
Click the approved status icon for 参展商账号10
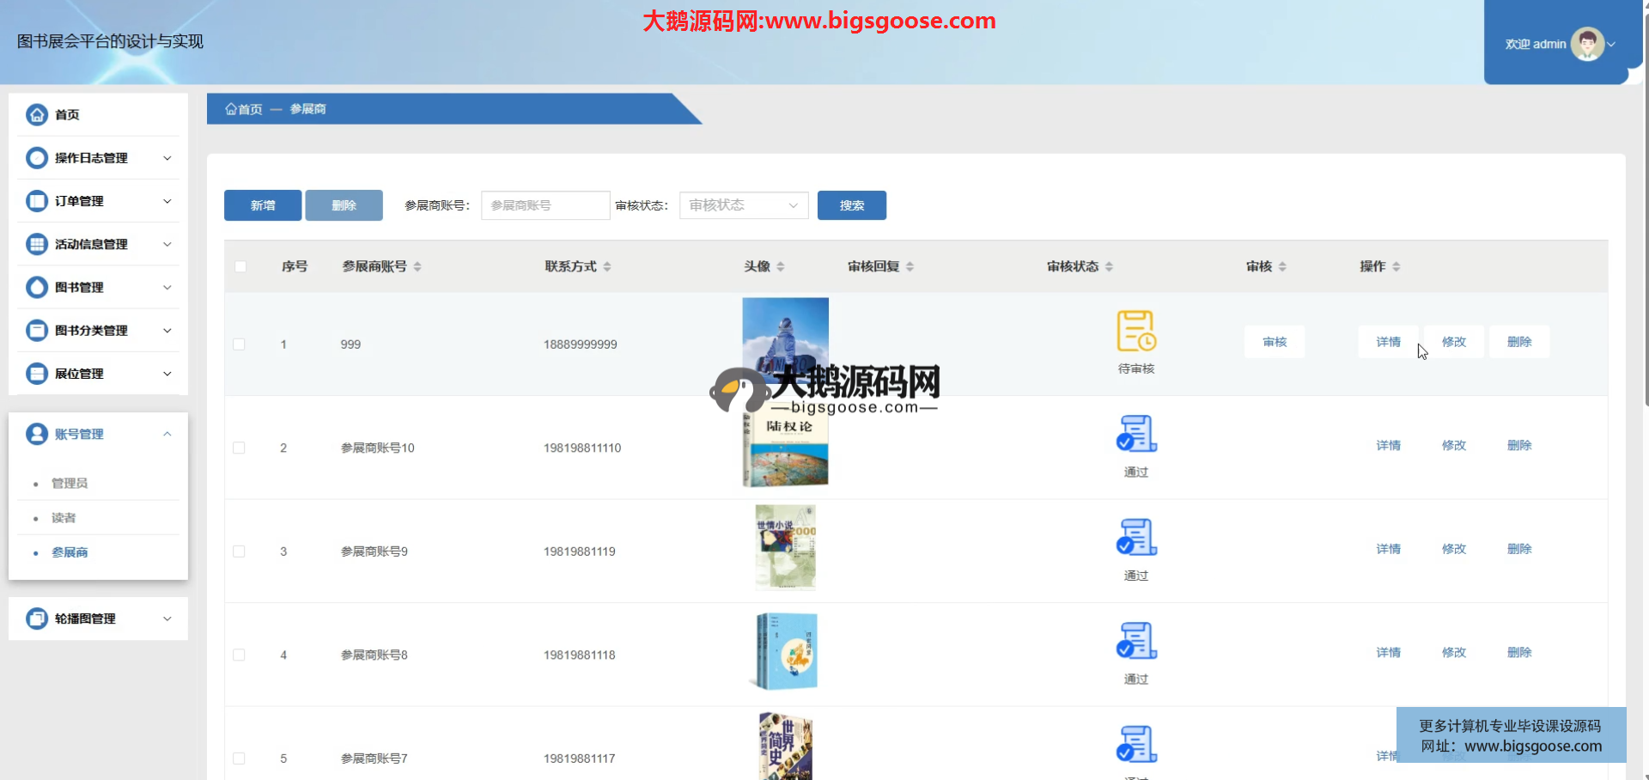1135,434
